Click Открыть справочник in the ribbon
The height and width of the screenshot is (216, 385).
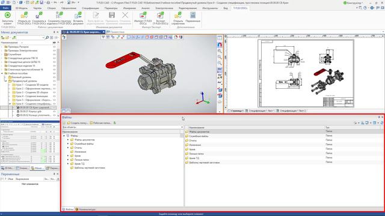[x=178, y=18]
